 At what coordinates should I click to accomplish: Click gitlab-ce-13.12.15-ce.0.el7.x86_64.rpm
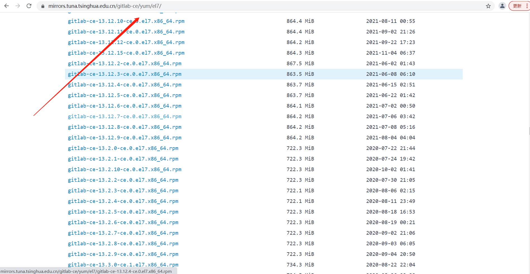(x=126, y=53)
